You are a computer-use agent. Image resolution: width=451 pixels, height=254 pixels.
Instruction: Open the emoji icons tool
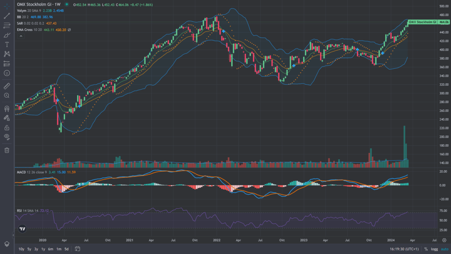7,73
